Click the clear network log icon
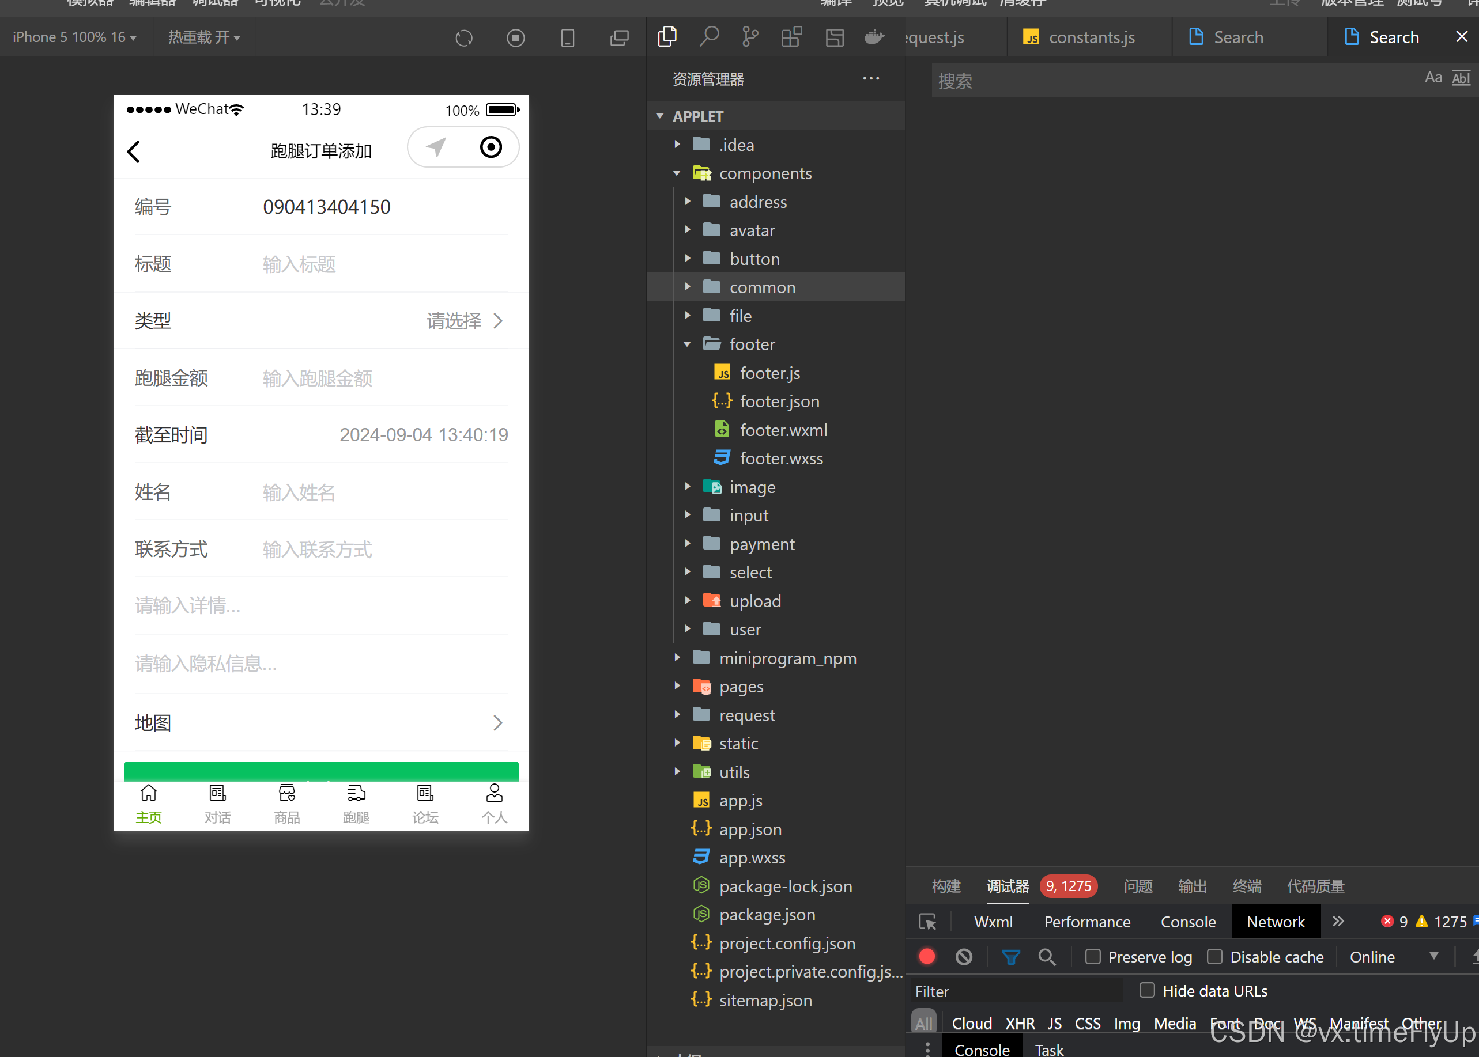The image size is (1479, 1057). 964,957
